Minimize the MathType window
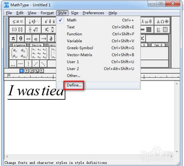This screenshot has height=166, width=184. tap(152, 4)
